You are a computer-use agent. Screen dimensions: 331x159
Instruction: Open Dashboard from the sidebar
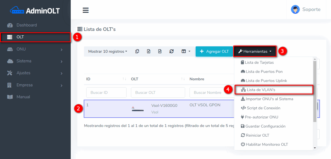pos(27,25)
